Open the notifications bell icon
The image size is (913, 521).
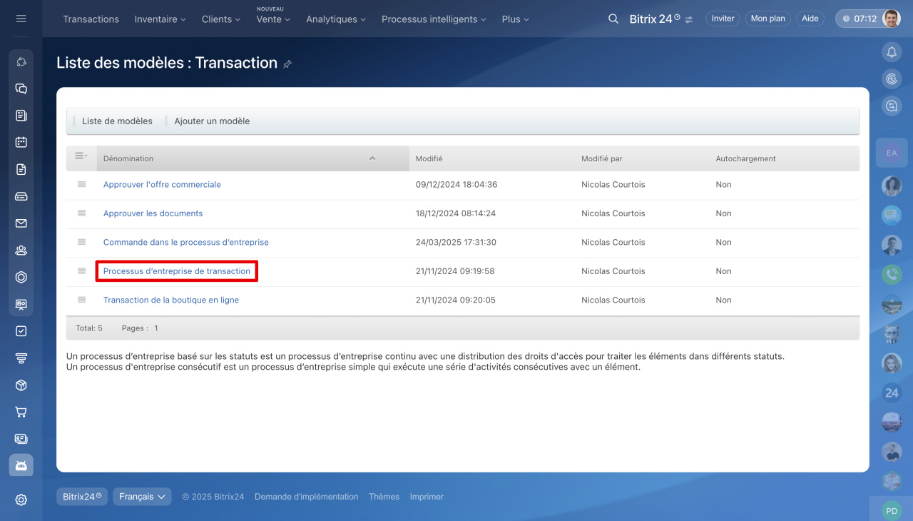[x=891, y=52]
